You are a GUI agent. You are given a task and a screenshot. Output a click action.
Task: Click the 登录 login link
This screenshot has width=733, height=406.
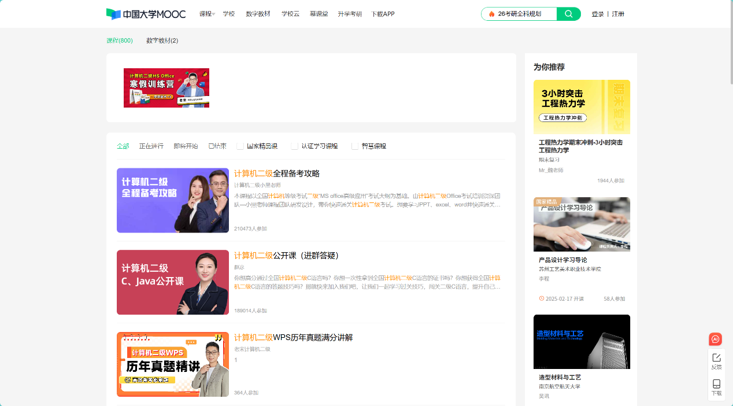tap(597, 14)
